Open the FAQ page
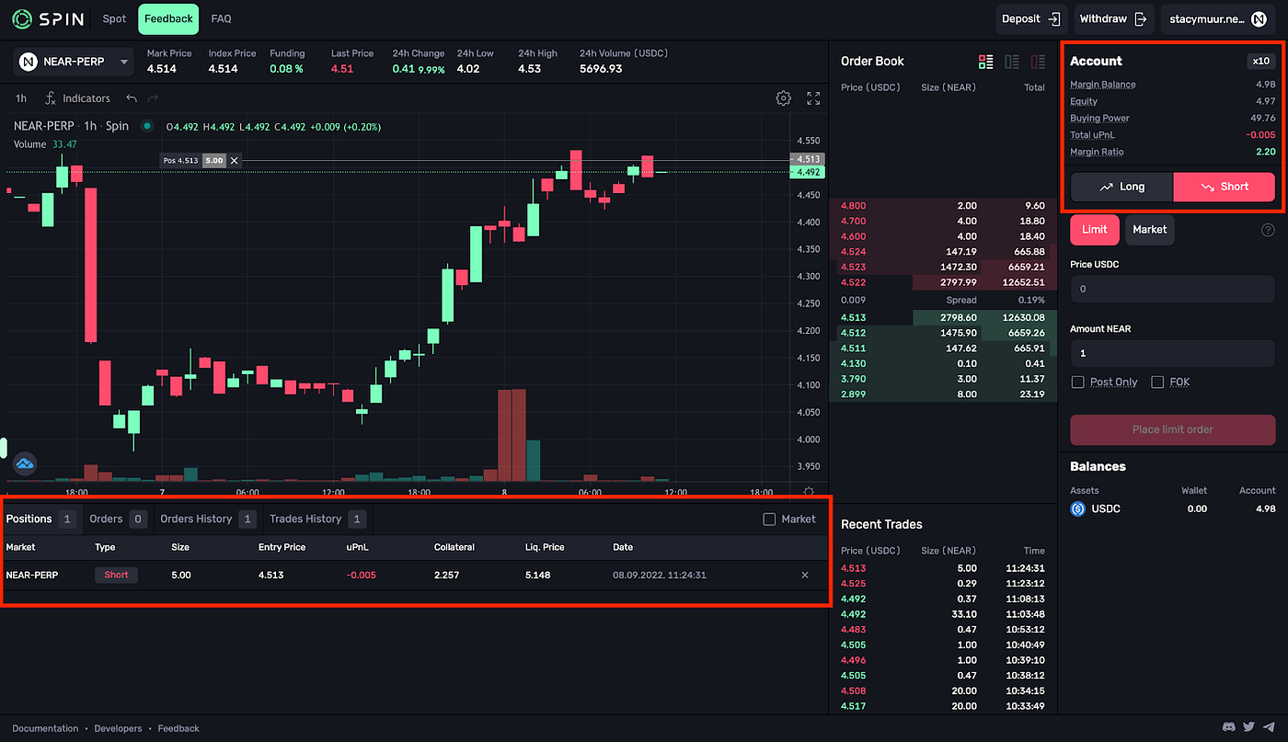This screenshot has width=1288, height=742. (x=221, y=18)
